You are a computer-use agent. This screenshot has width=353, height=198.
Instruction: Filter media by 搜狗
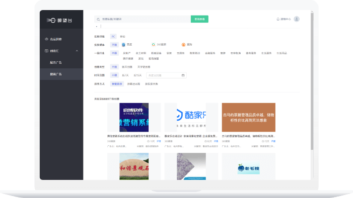[x=189, y=45]
